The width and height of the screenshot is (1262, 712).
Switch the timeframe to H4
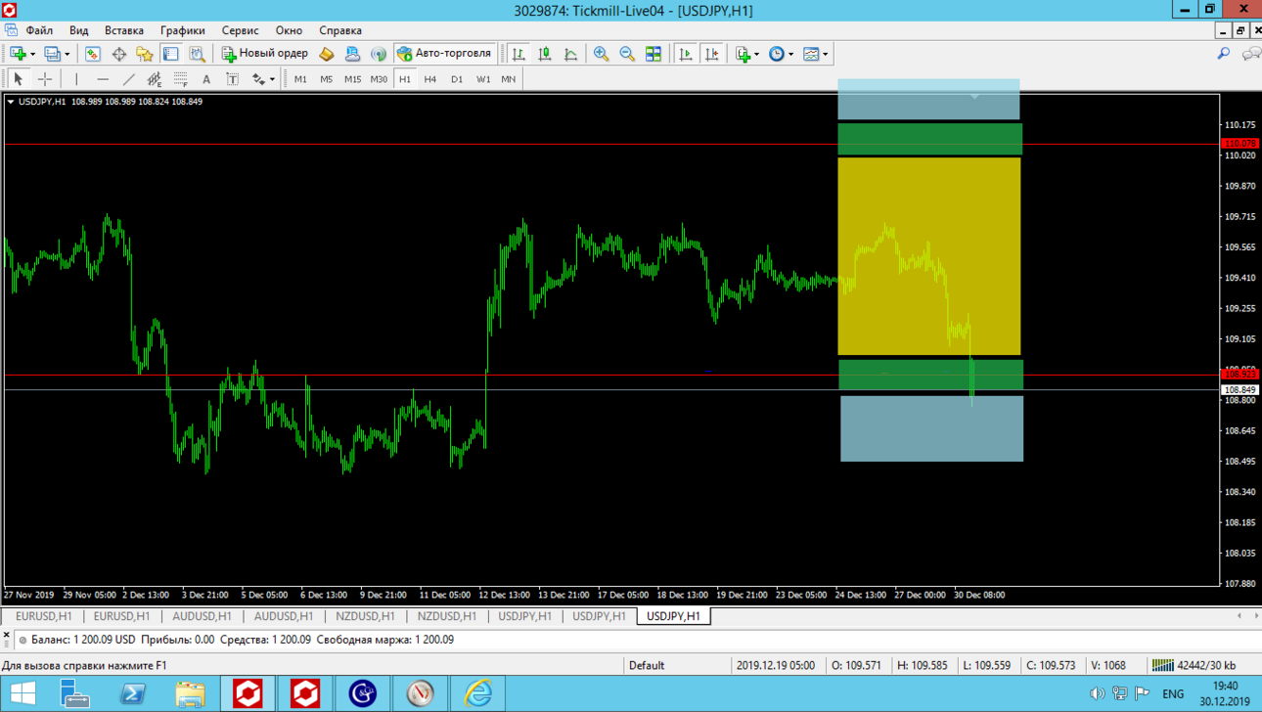point(430,79)
